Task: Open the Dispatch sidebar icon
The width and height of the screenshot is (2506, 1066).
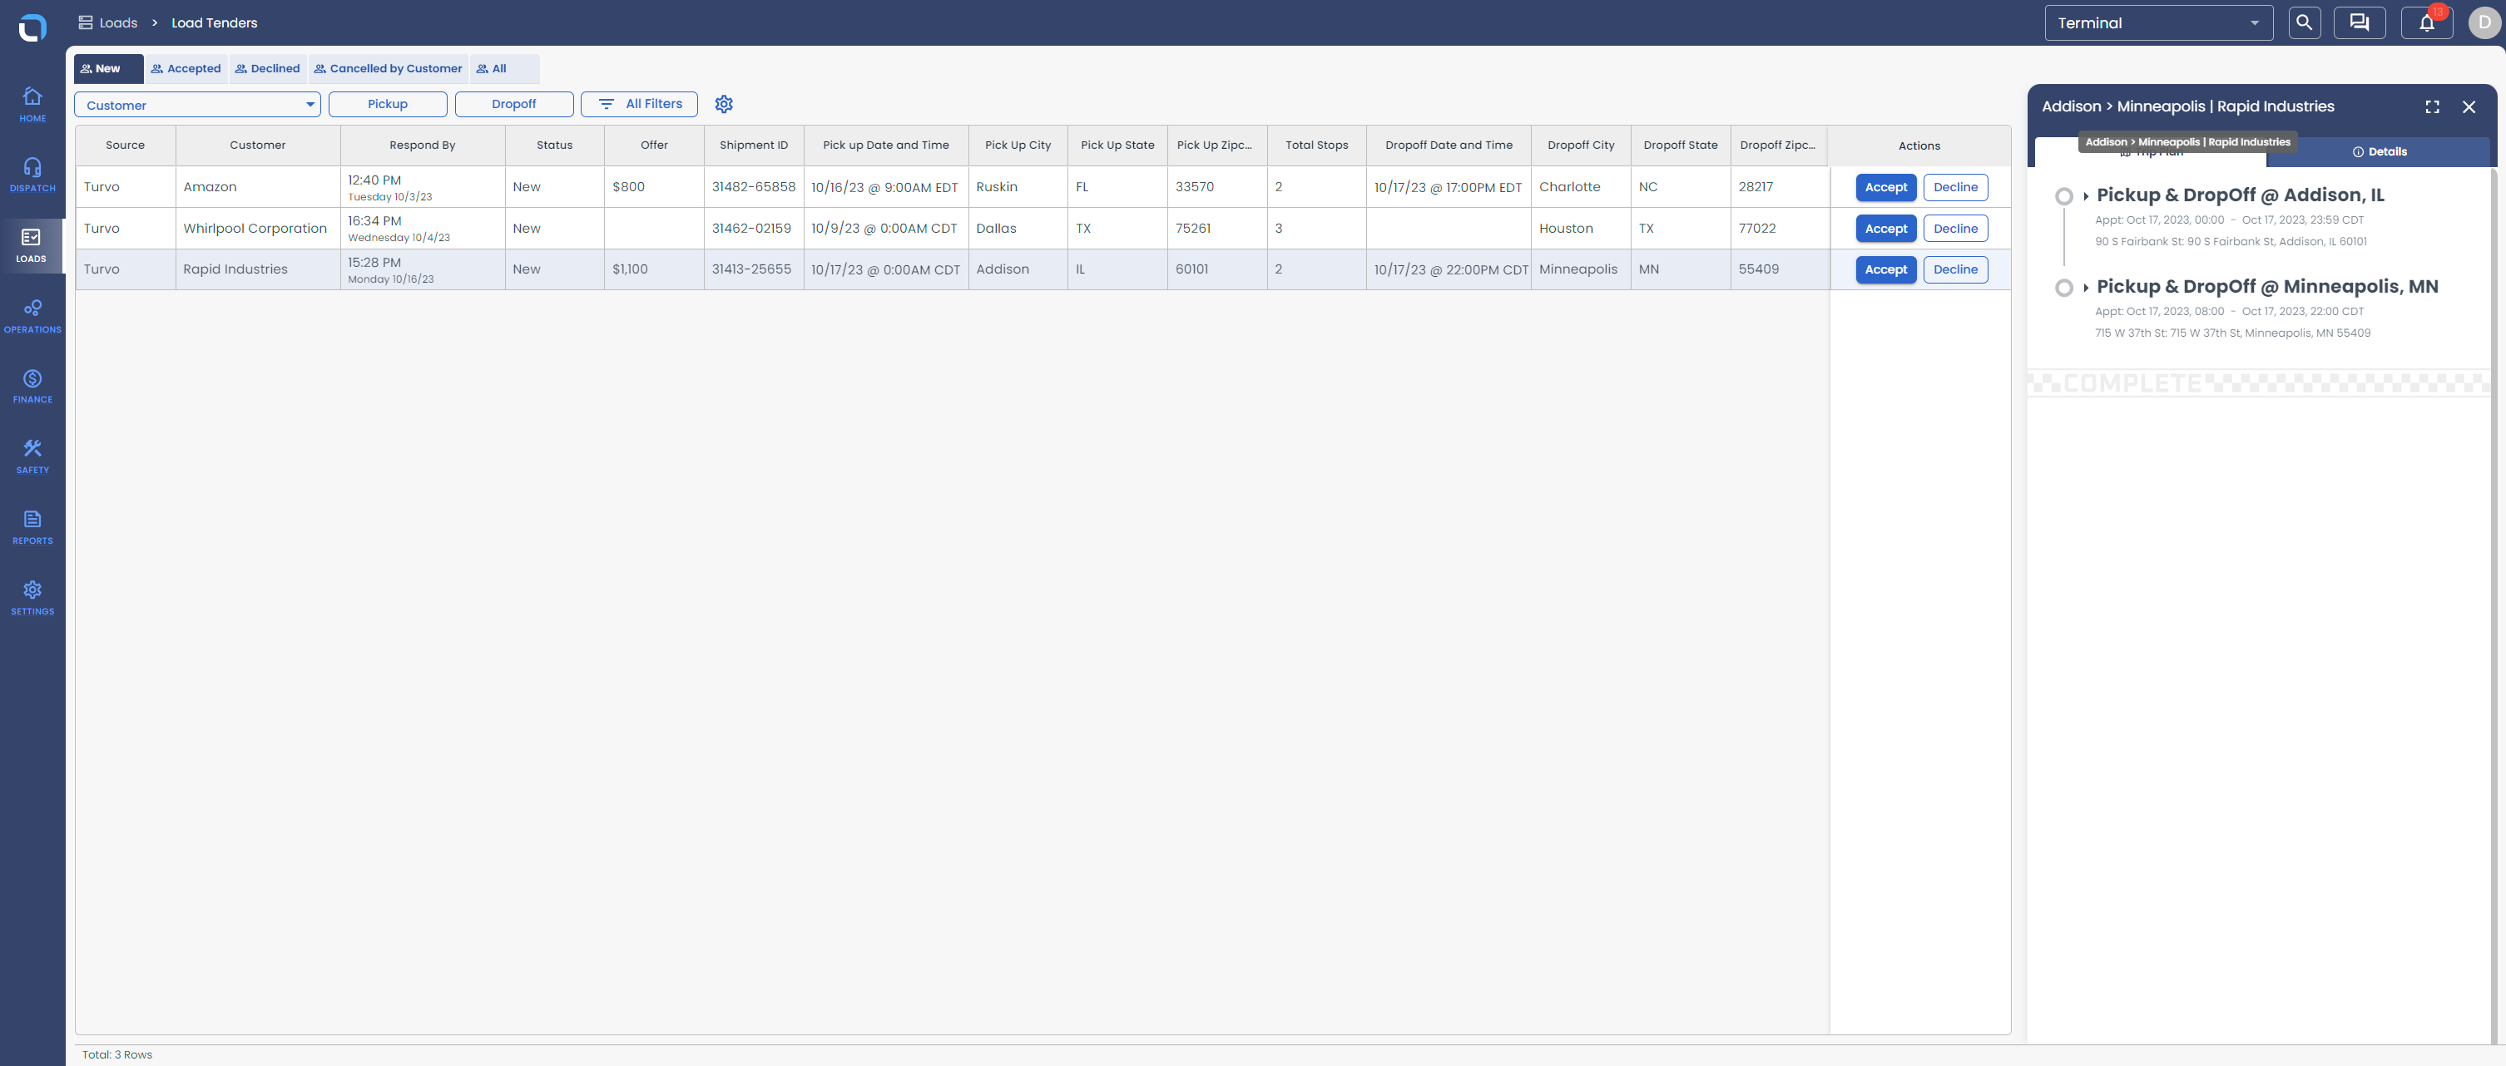Action: pos(32,175)
